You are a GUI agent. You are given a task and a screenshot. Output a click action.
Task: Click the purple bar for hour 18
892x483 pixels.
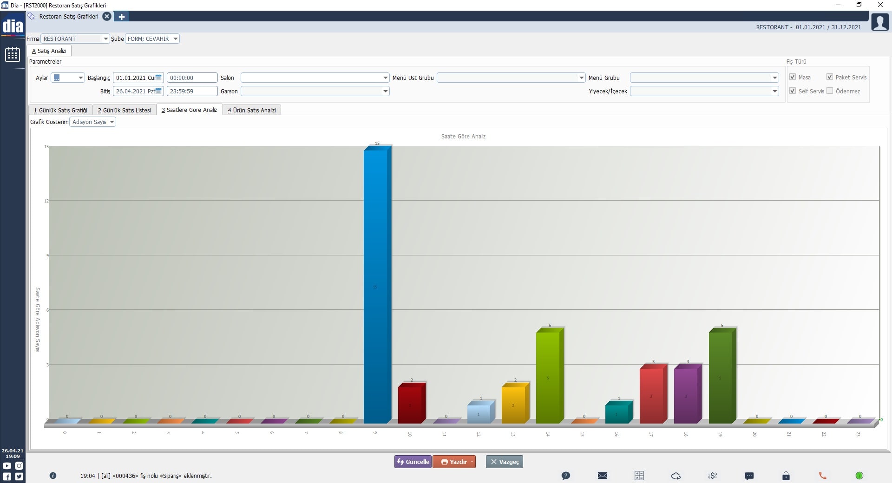[x=688, y=394]
